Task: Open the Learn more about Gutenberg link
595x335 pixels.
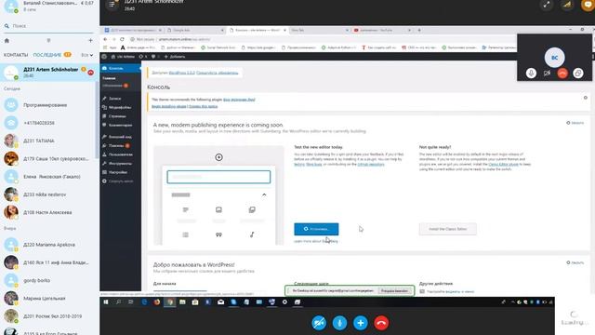Action: tap(316, 241)
